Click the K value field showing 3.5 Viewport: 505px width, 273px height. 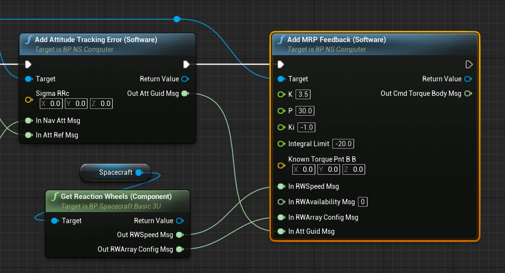tap(303, 94)
